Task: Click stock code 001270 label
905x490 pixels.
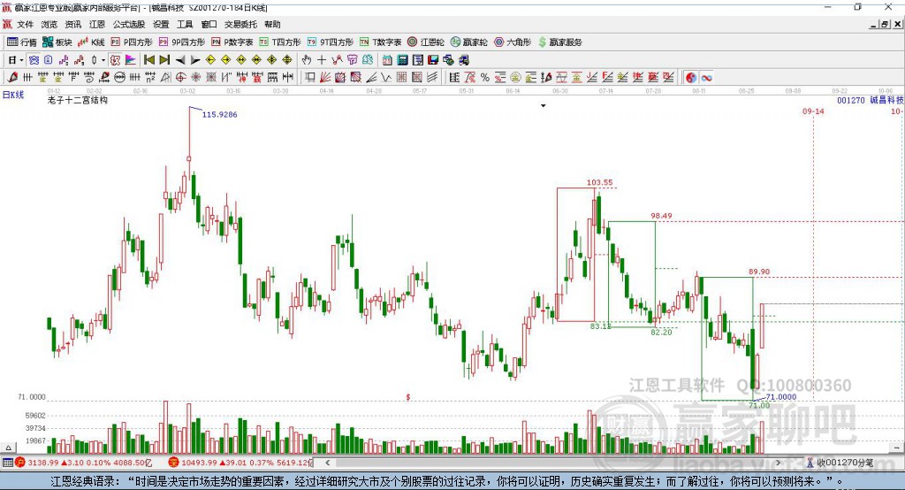Action: tap(851, 100)
